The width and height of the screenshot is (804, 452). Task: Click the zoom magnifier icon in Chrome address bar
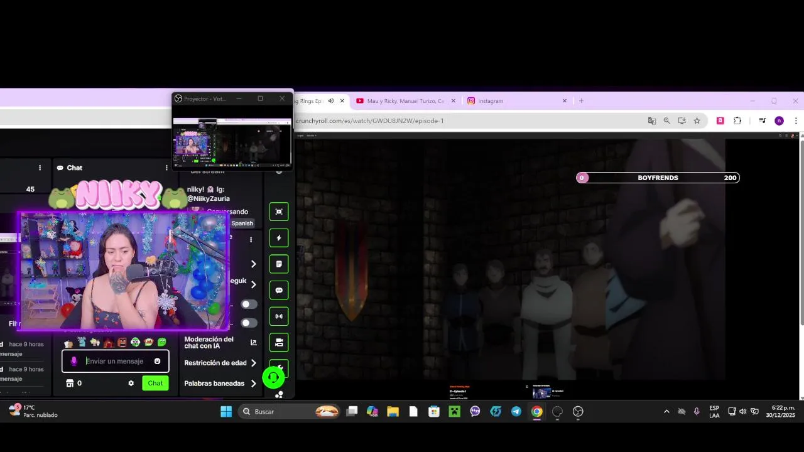tap(667, 121)
